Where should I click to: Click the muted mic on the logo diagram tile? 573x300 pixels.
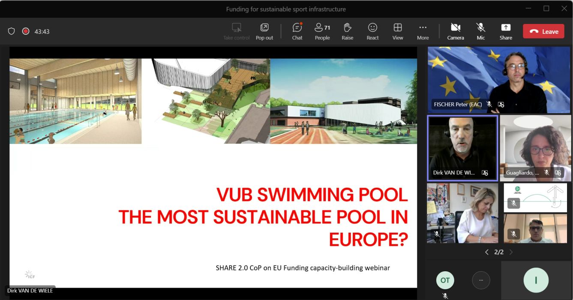(x=513, y=203)
